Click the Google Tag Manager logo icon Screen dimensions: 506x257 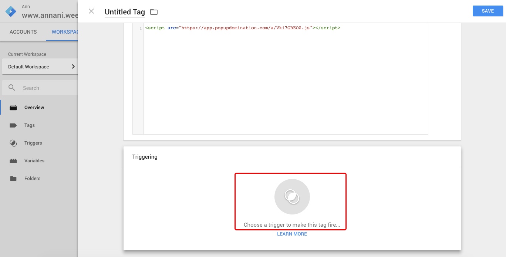[x=11, y=11]
